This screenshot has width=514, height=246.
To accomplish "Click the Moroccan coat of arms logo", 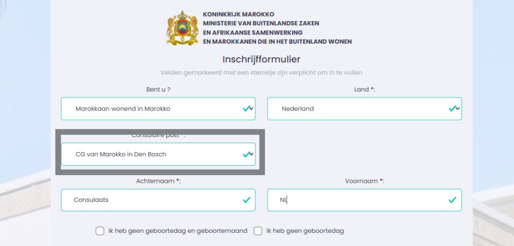I will pyautogui.click(x=182, y=28).
